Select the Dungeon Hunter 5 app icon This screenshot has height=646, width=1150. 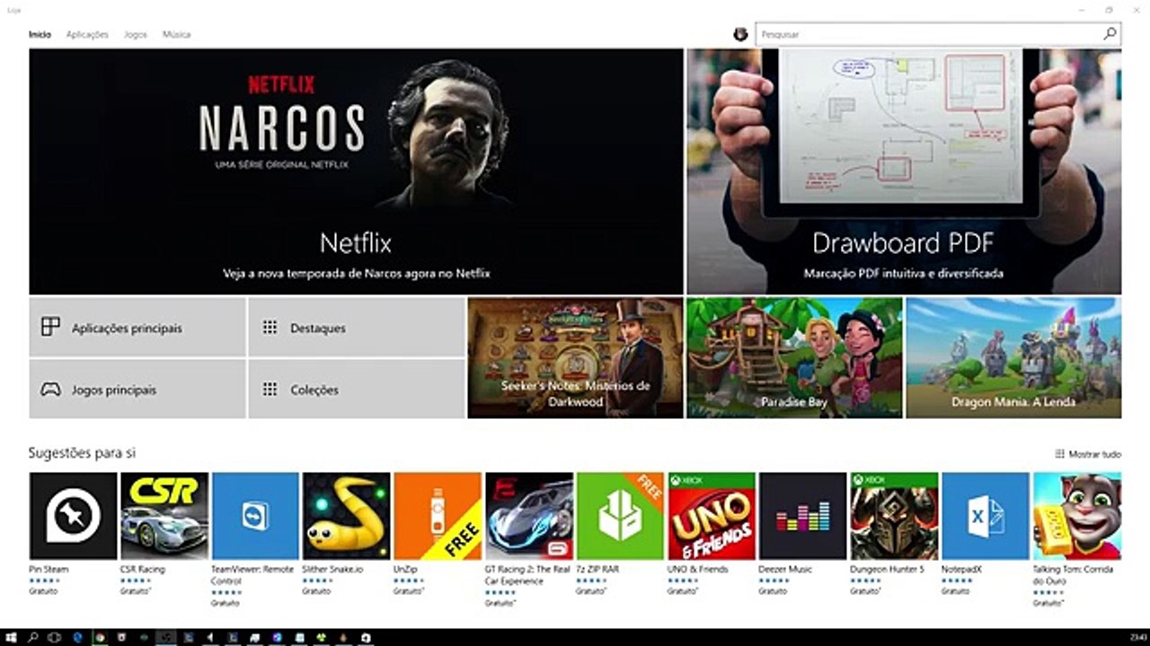tap(894, 516)
